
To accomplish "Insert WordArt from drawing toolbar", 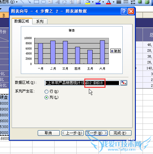I will click(58, 2).
